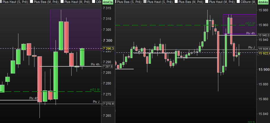The image size is (270, 123).
Task: Click the 15 980 axis value on the right chart
Action: tap(263, 10)
